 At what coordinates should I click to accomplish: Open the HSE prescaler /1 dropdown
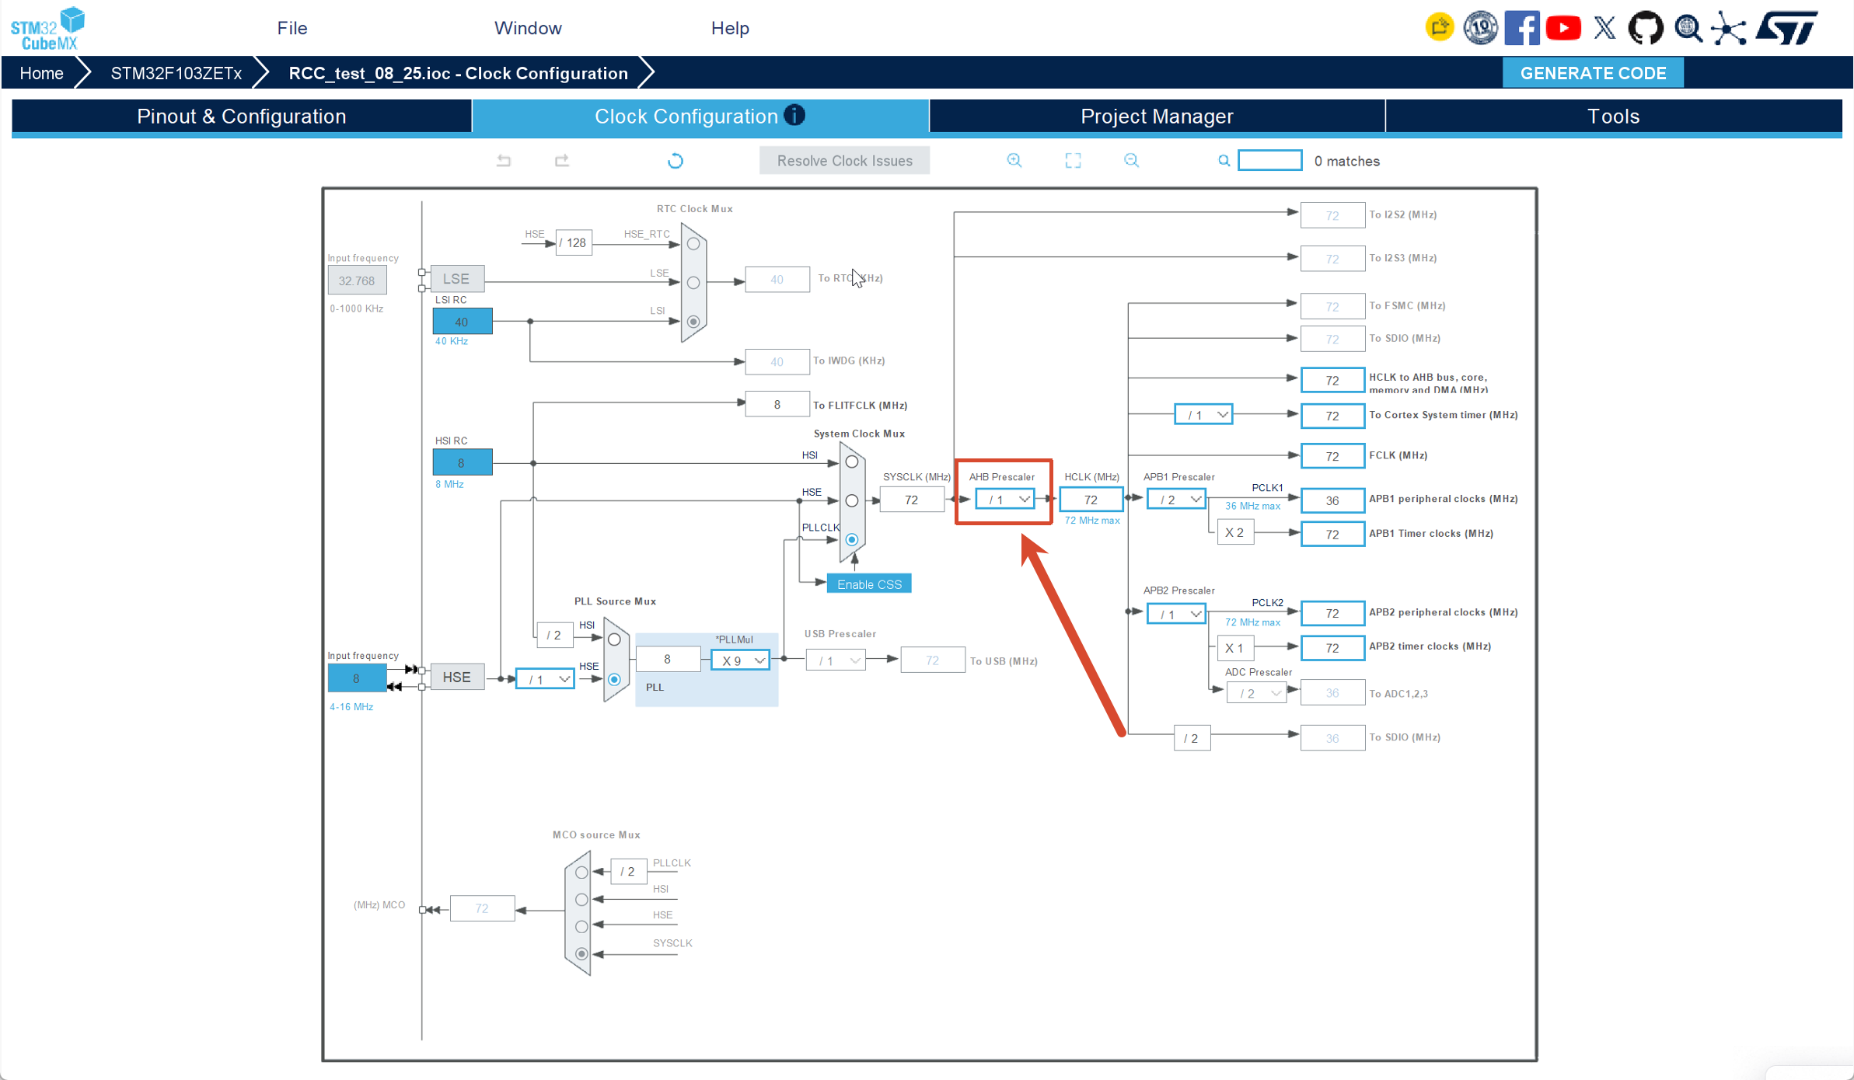545,679
